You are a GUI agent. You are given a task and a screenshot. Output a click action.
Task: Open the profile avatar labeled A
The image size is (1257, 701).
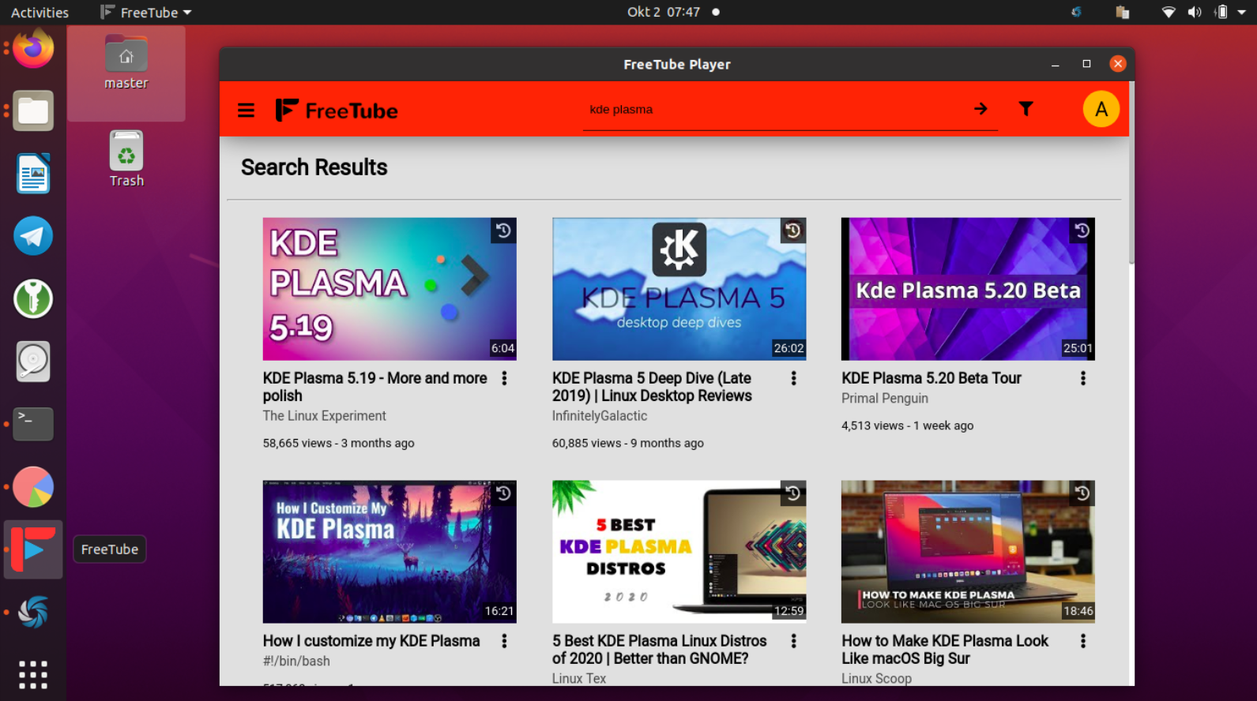pyautogui.click(x=1101, y=109)
